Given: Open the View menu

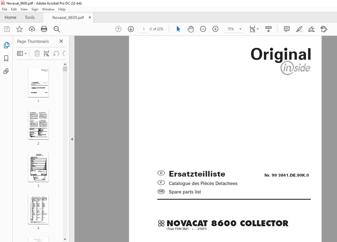Looking at the screenshot, I should [24, 9].
